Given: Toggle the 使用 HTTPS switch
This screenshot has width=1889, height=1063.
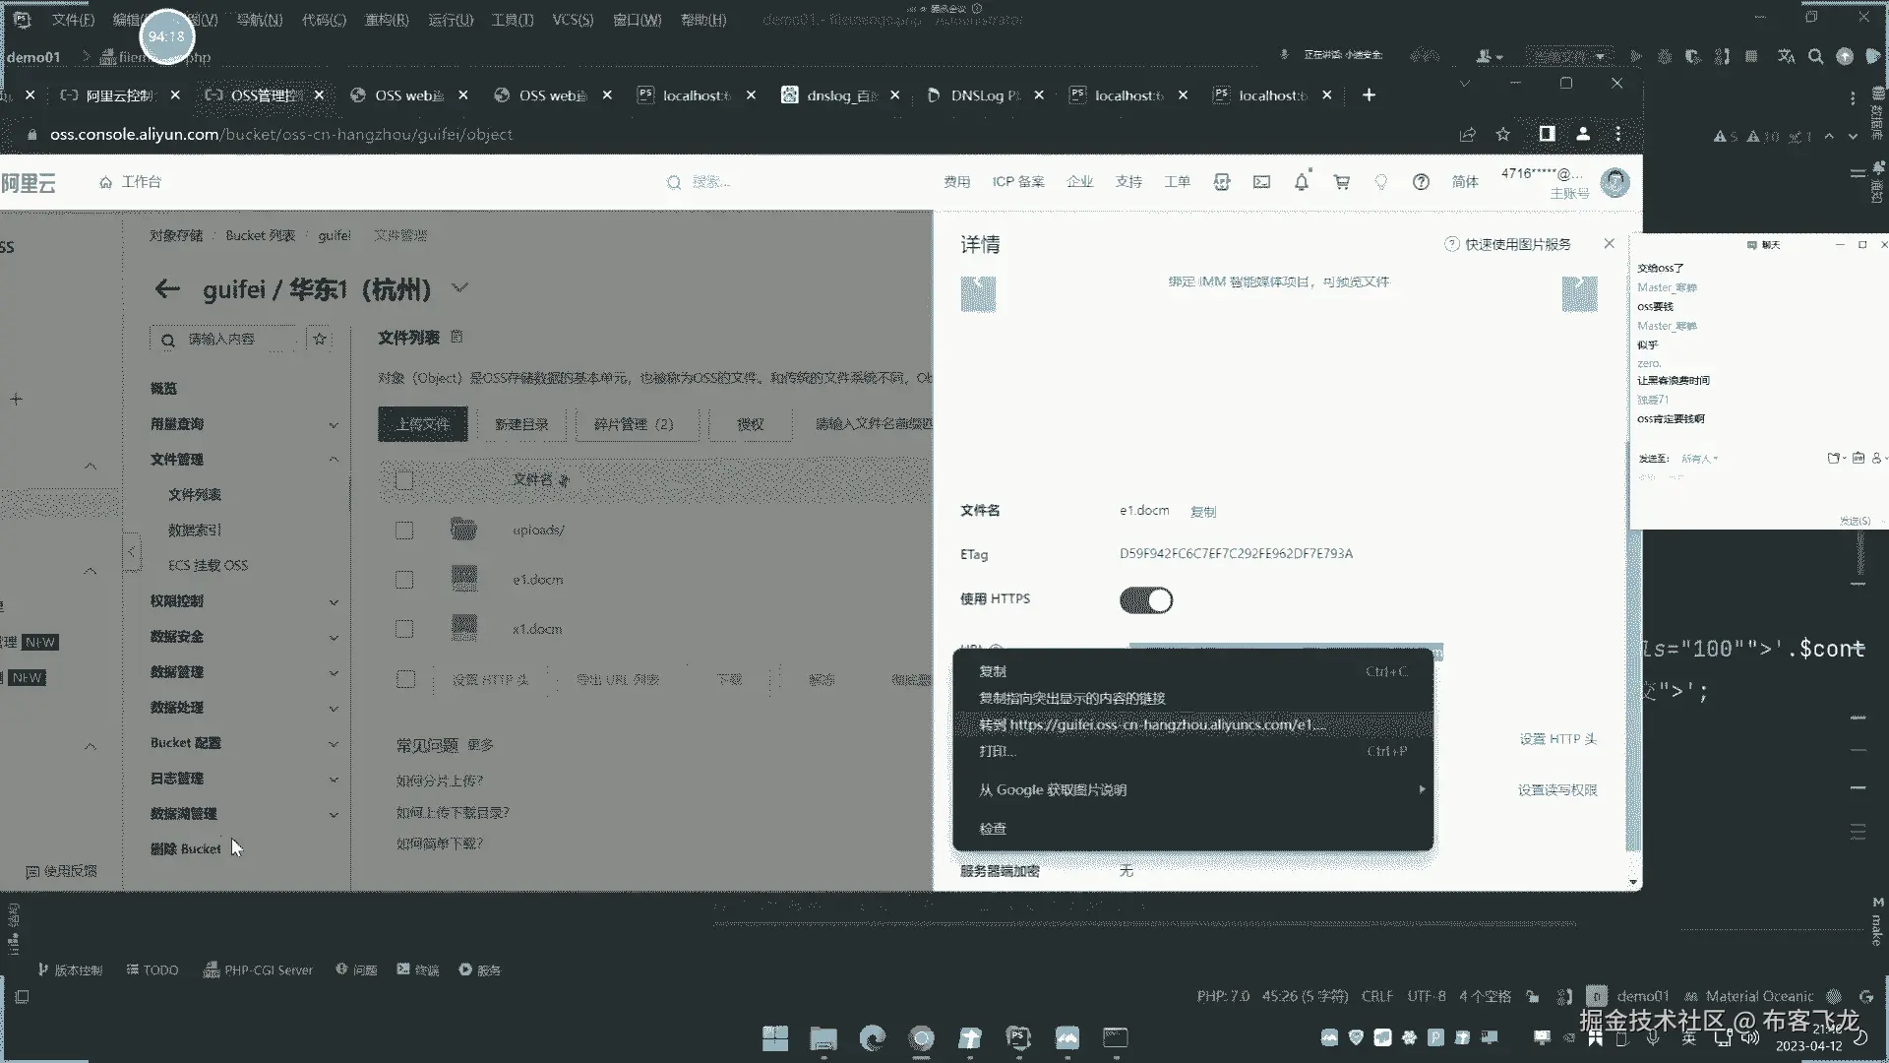Looking at the screenshot, I should point(1146,600).
